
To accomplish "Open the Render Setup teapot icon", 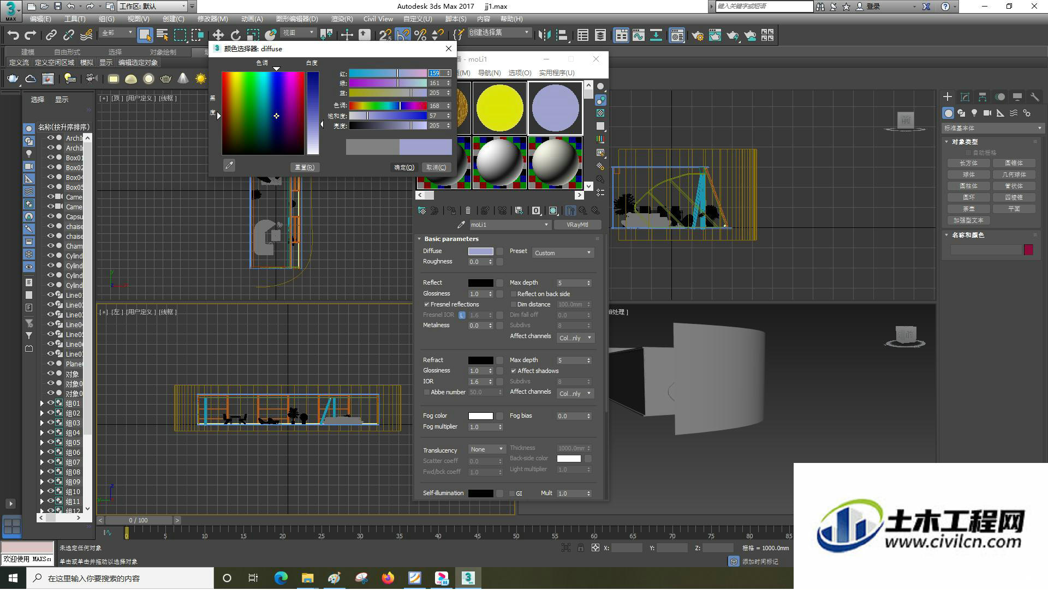I will [x=697, y=35].
